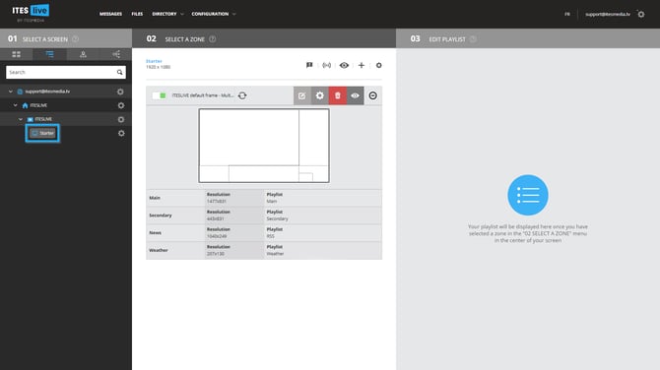Open settings gear for the home ITESLIVE row
The image size is (660, 370).
[x=121, y=105]
